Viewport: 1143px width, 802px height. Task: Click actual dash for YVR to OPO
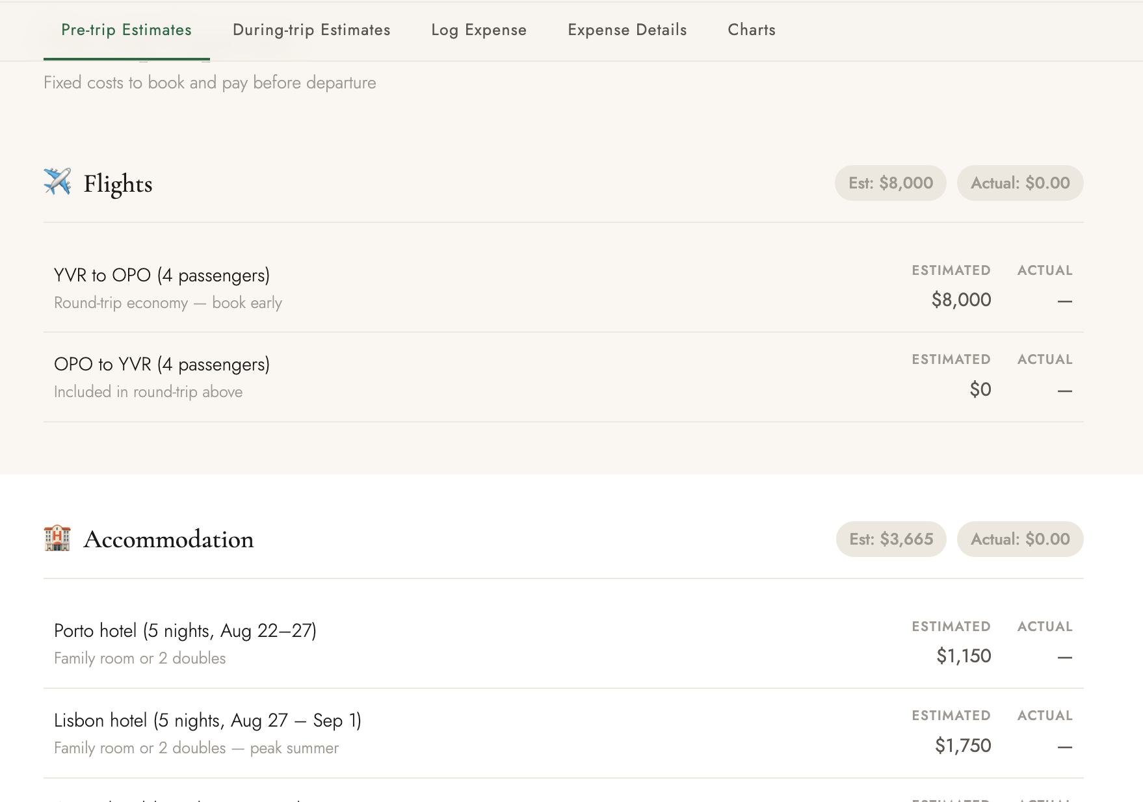pos(1064,301)
